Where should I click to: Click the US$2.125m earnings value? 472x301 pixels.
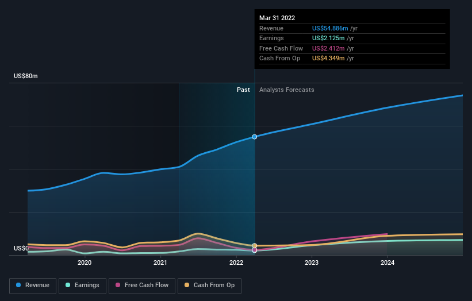[328, 38]
